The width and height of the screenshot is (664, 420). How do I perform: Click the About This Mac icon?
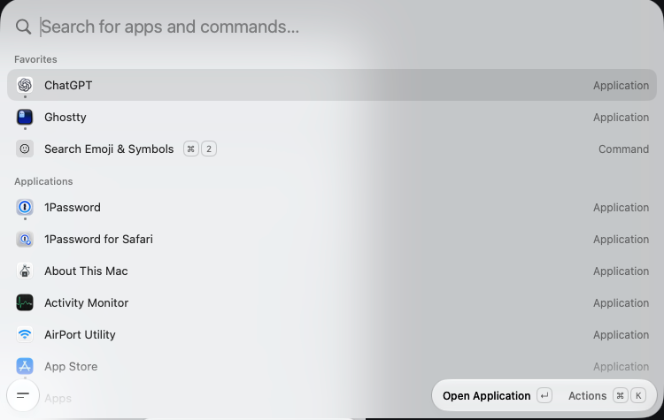point(25,271)
